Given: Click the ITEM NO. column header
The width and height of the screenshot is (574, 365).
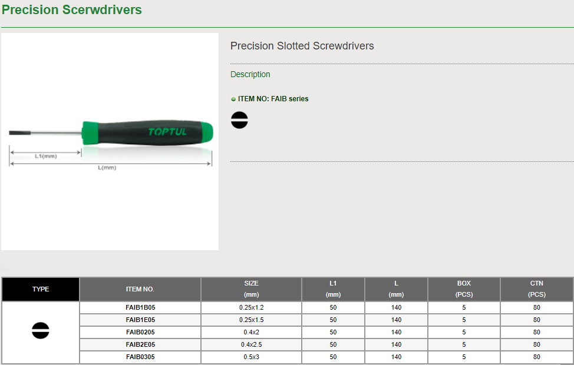Looking at the screenshot, I should click(x=140, y=289).
